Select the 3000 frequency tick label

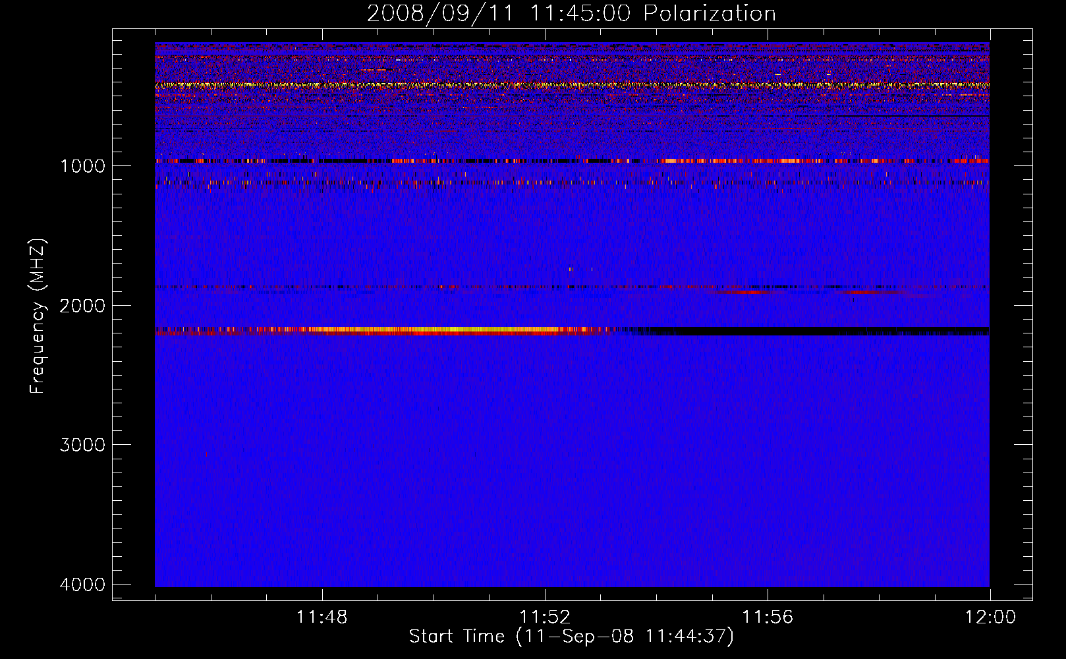point(82,445)
